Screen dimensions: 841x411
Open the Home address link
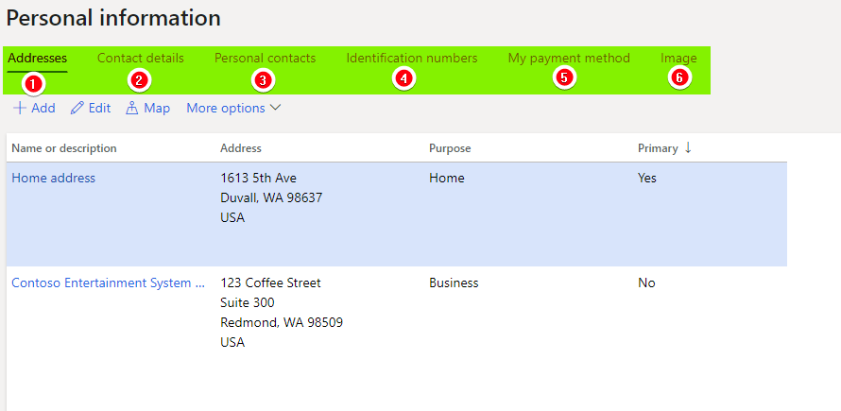click(54, 178)
